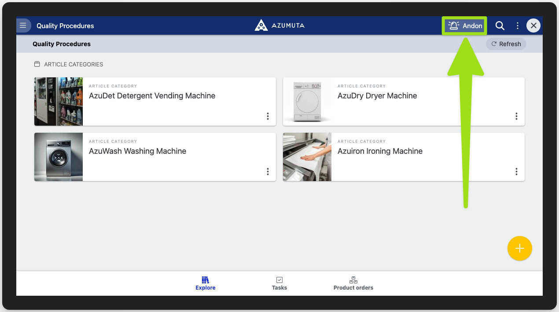Open the kebab menu on AzuDry Dryer Machine
Image resolution: width=559 pixels, height=312 pixels.
(x=516, y=116)
